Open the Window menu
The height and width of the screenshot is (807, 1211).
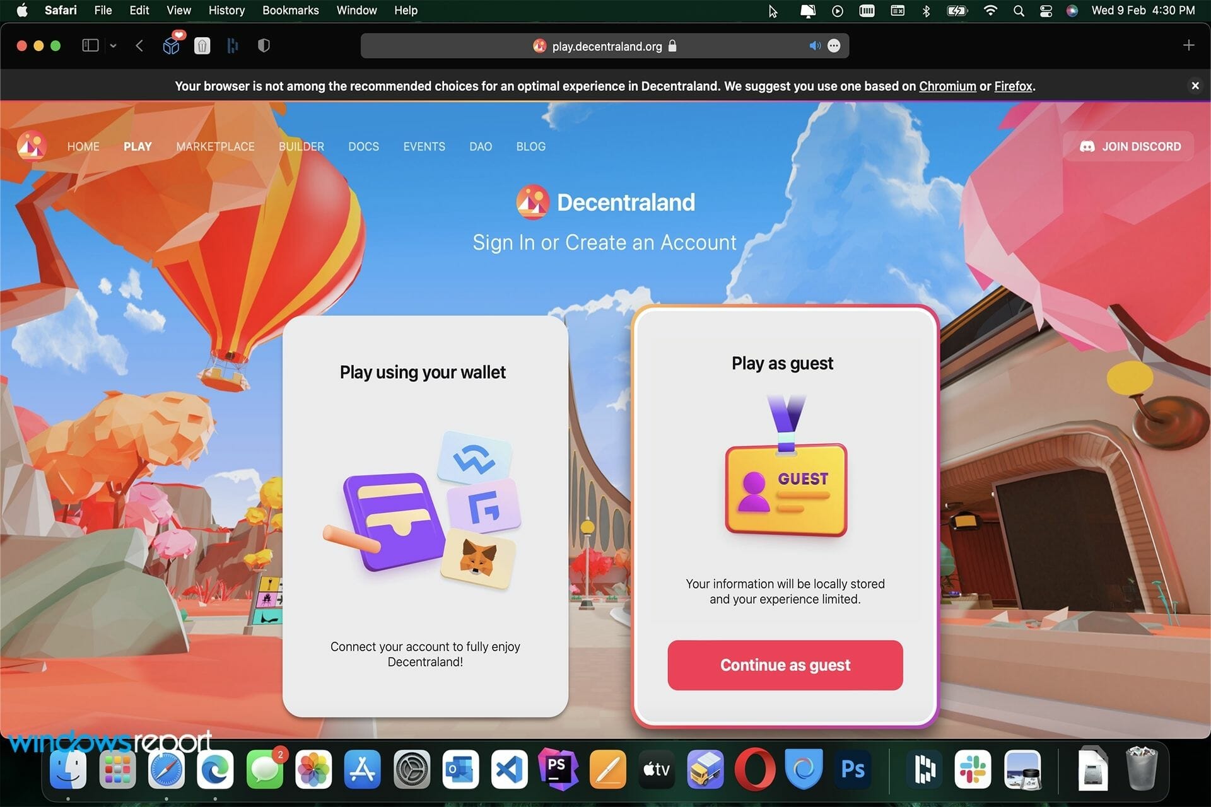pos(356,10)
